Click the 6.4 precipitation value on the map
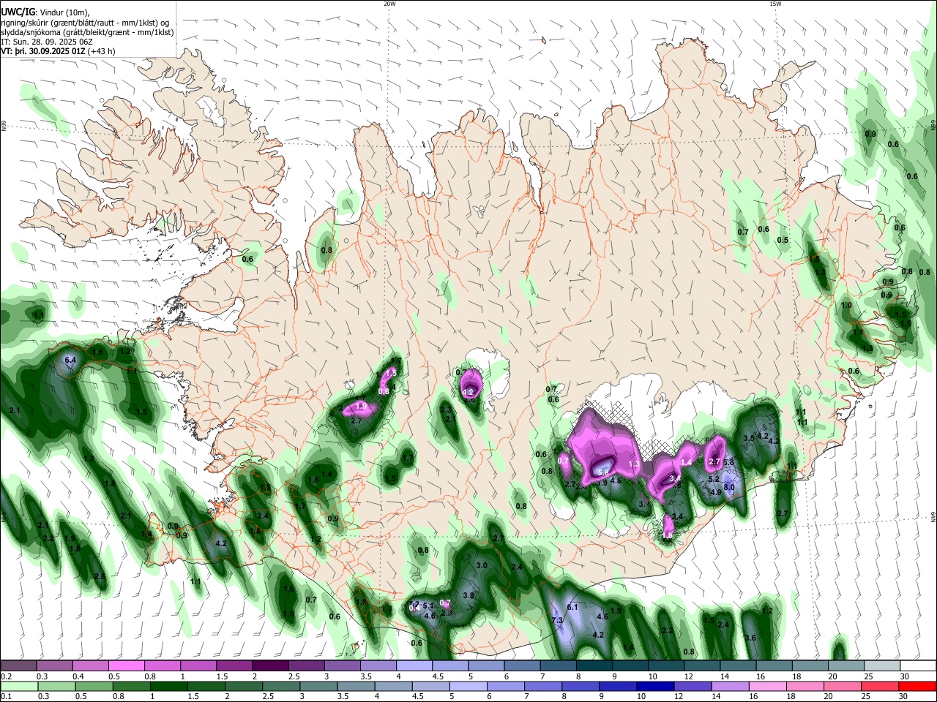937x702 pixels. click(x=70, y=361)
